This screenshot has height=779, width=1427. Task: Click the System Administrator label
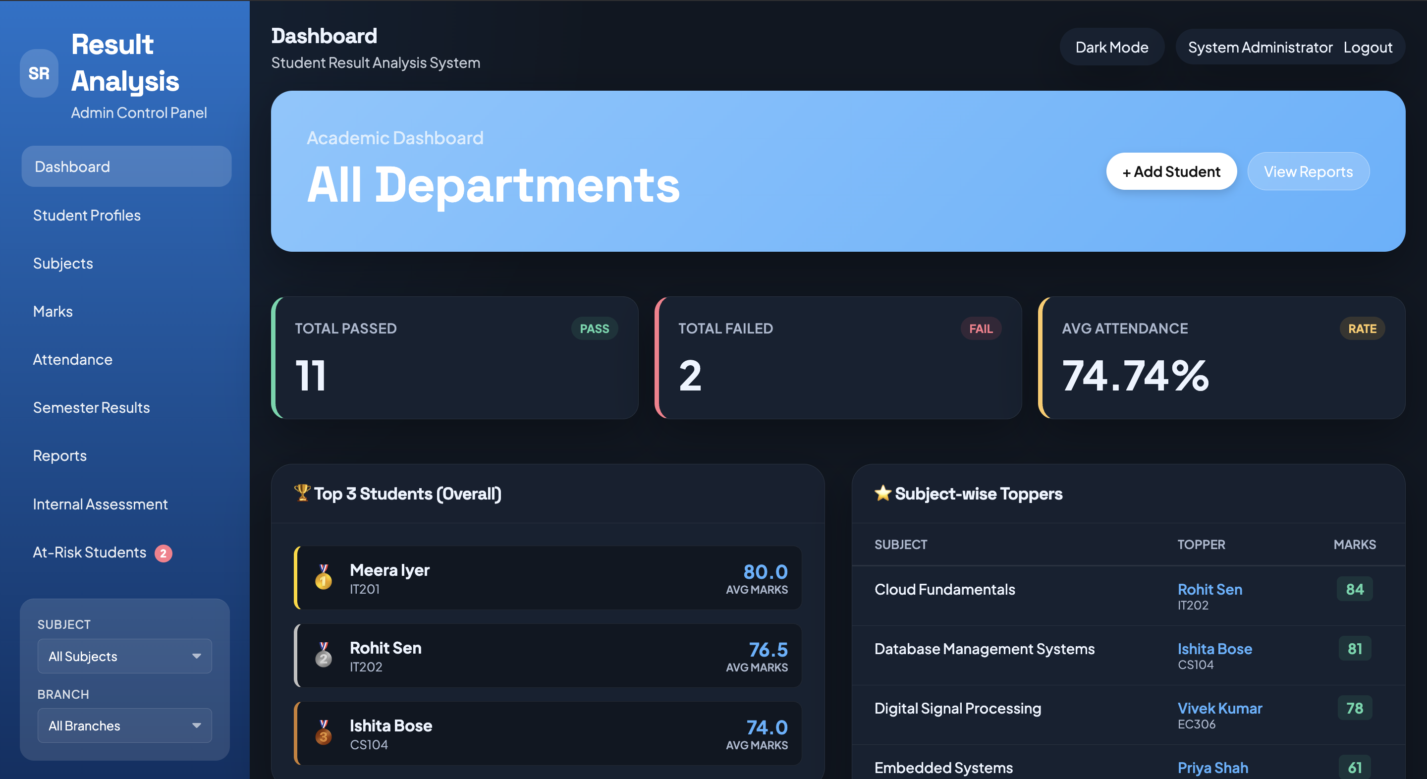pos(1260,47)
